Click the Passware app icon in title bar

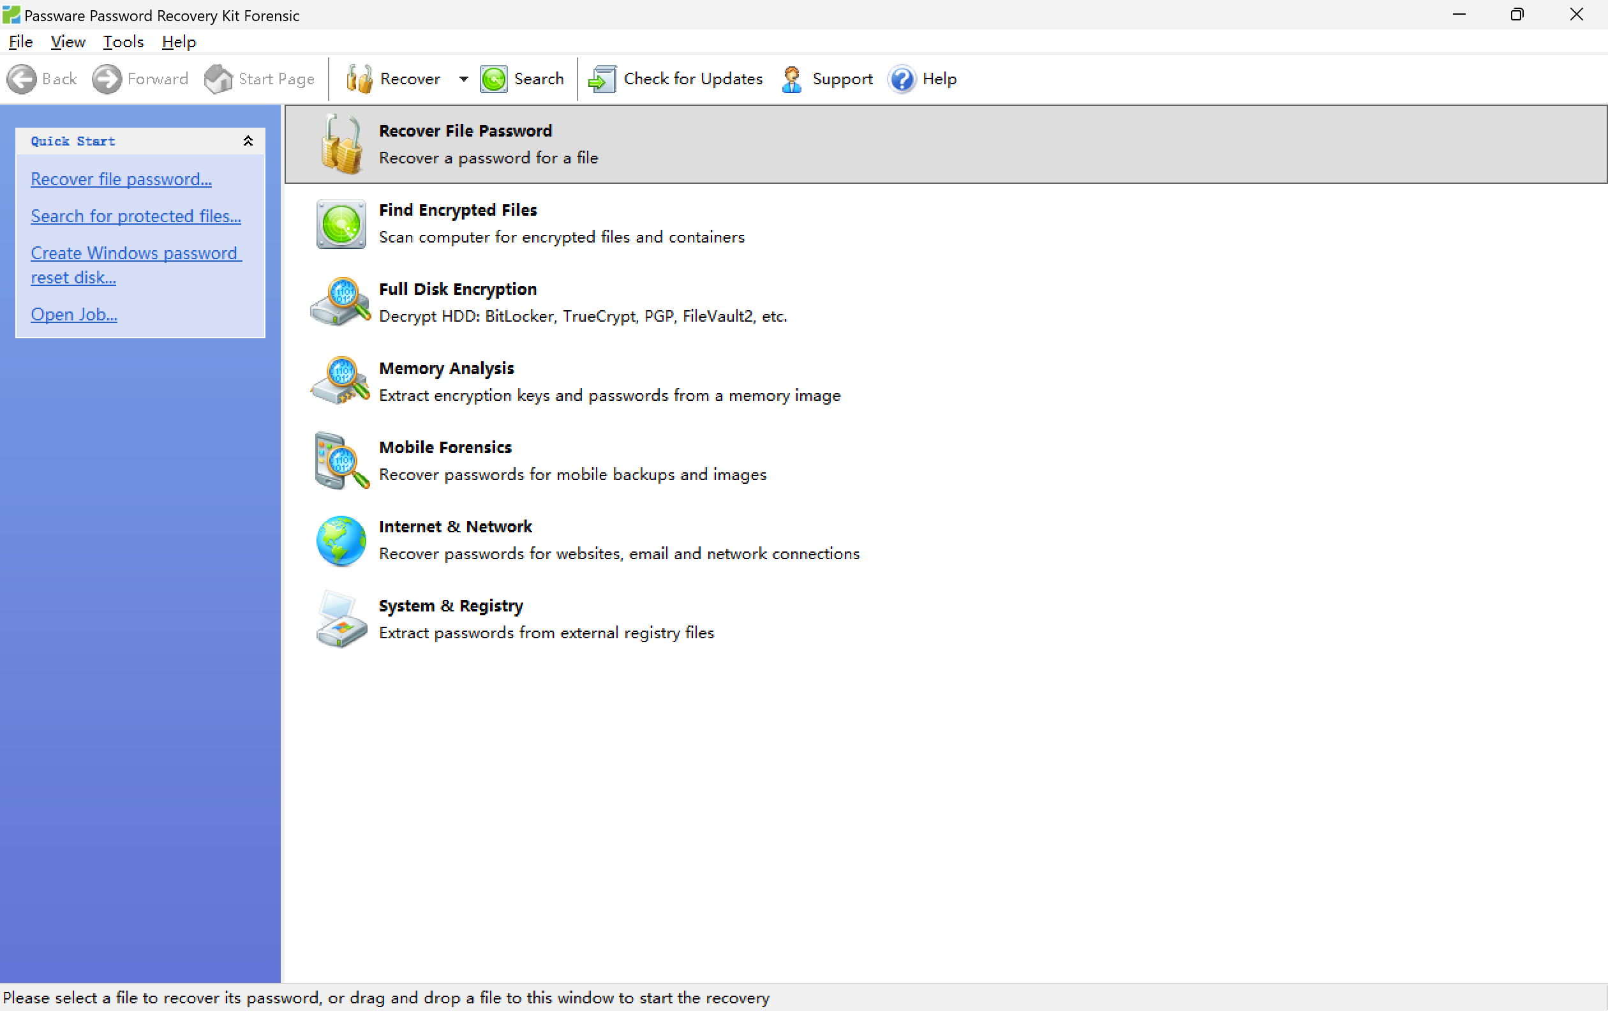(11, 14)
